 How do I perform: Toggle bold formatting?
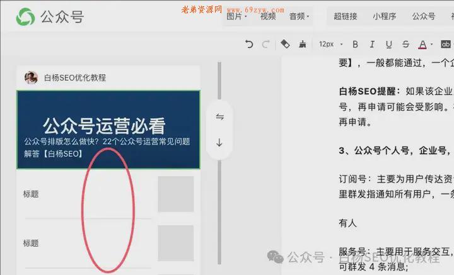pyautogui.click(x=355, y=44)
